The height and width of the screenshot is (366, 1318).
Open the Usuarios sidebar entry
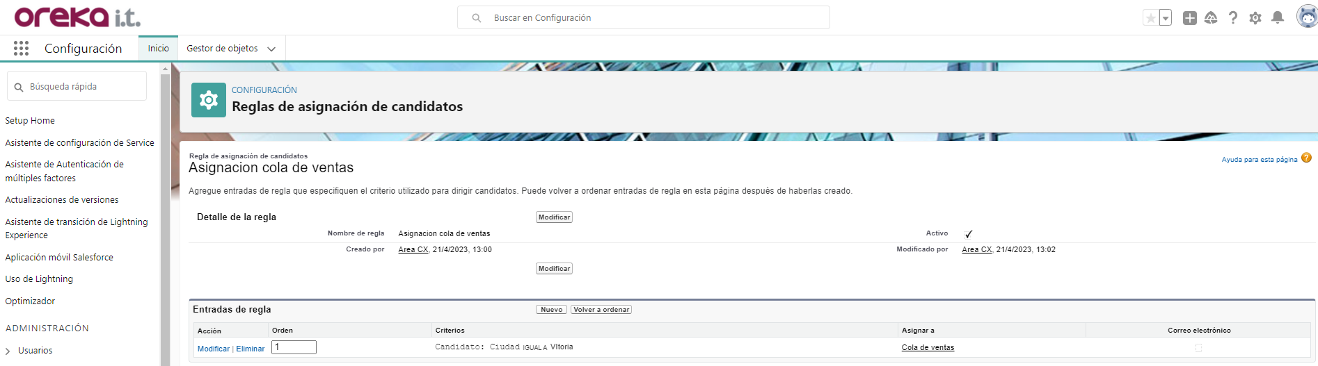coord(35,350)
